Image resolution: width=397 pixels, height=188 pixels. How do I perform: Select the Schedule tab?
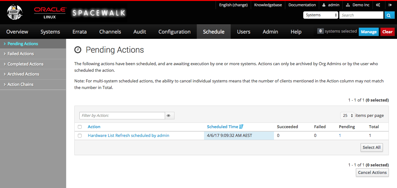[214, 32]
